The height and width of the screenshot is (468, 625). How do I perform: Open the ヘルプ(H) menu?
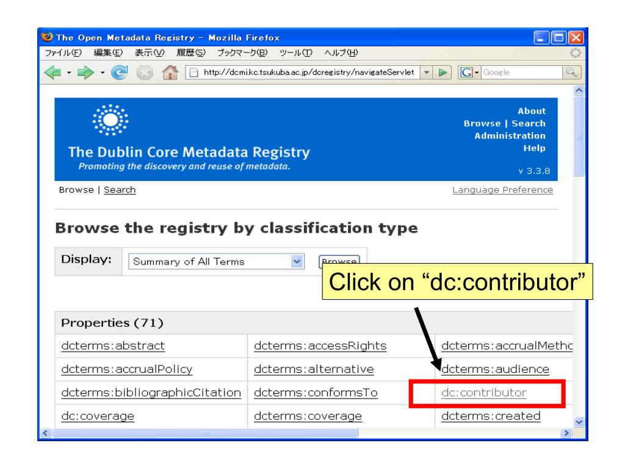coord(341,52)
